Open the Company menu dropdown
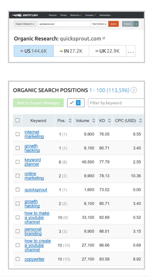The height and width of the screenshot is (278, 156). pos(90,15)
